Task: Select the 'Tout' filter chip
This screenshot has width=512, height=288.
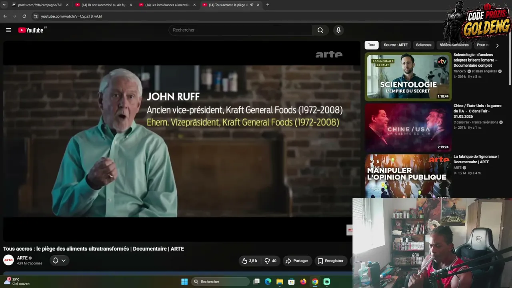Action: click(372, 45)
